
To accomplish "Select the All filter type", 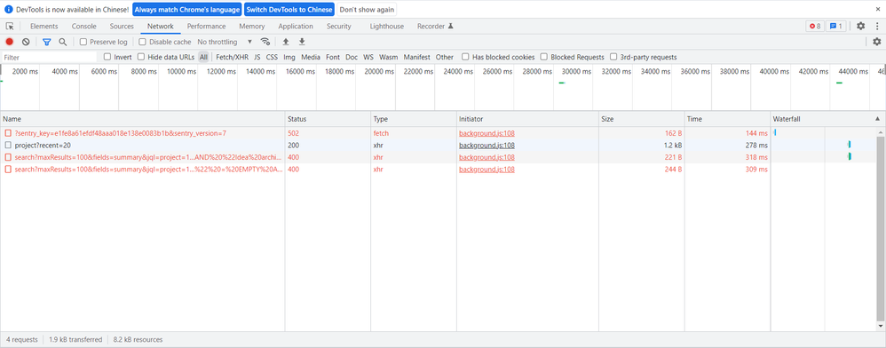I will (x=203, y=57).
